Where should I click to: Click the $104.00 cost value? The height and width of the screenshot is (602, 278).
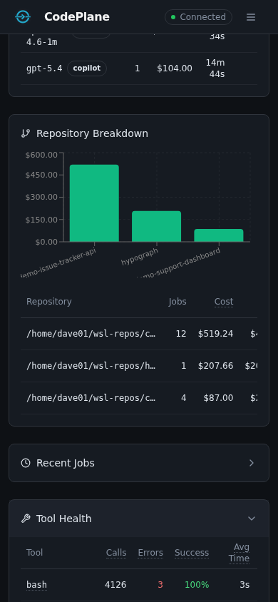point(175,68)
